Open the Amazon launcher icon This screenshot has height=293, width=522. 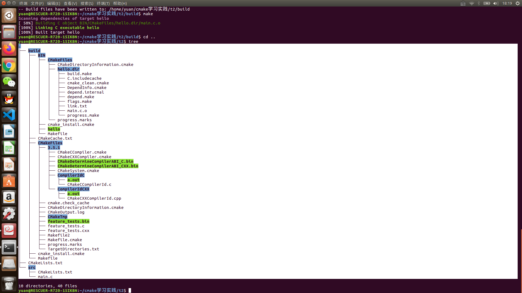9,198
